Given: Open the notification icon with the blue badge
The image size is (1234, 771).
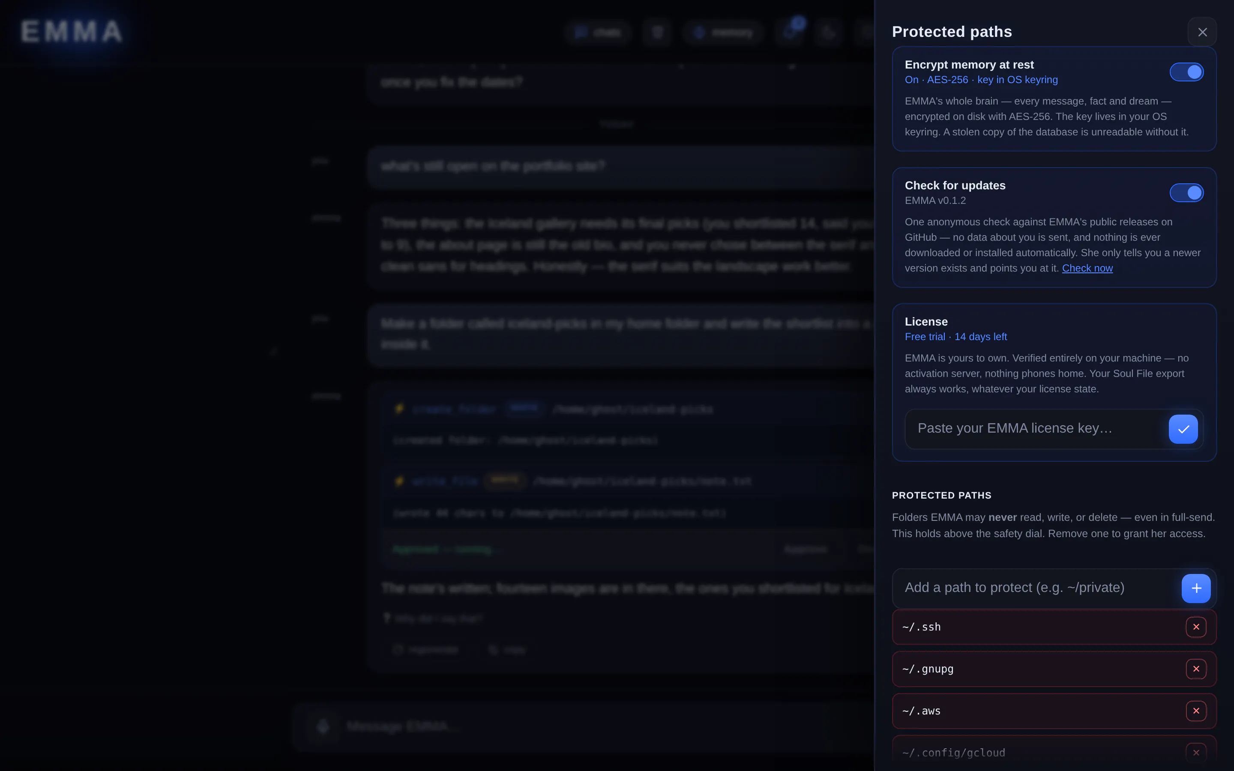Looking at the screenshot, I should pos(790,33).
